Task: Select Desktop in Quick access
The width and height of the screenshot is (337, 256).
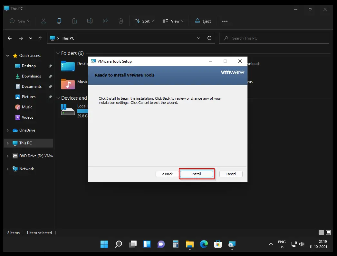Action: (29, 66)
